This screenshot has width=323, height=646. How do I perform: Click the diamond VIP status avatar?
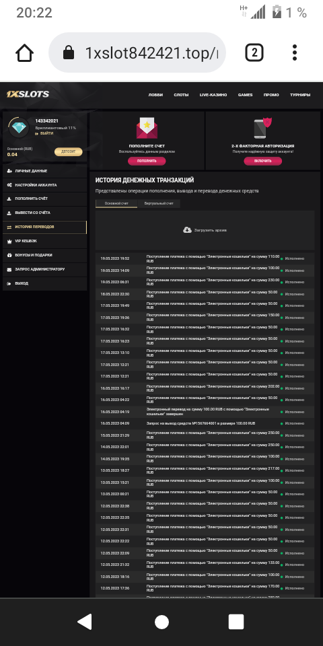coord(19,128)
